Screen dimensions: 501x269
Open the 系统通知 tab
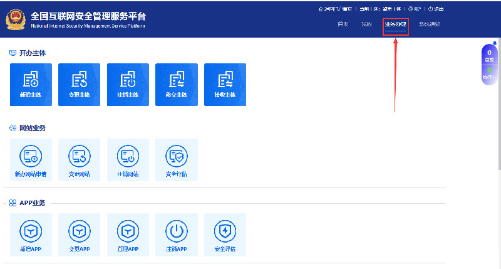[430, 24]
